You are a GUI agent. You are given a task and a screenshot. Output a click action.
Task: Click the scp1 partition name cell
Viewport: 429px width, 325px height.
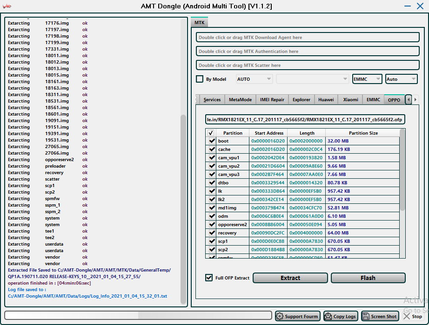click(x=233, y=241)
